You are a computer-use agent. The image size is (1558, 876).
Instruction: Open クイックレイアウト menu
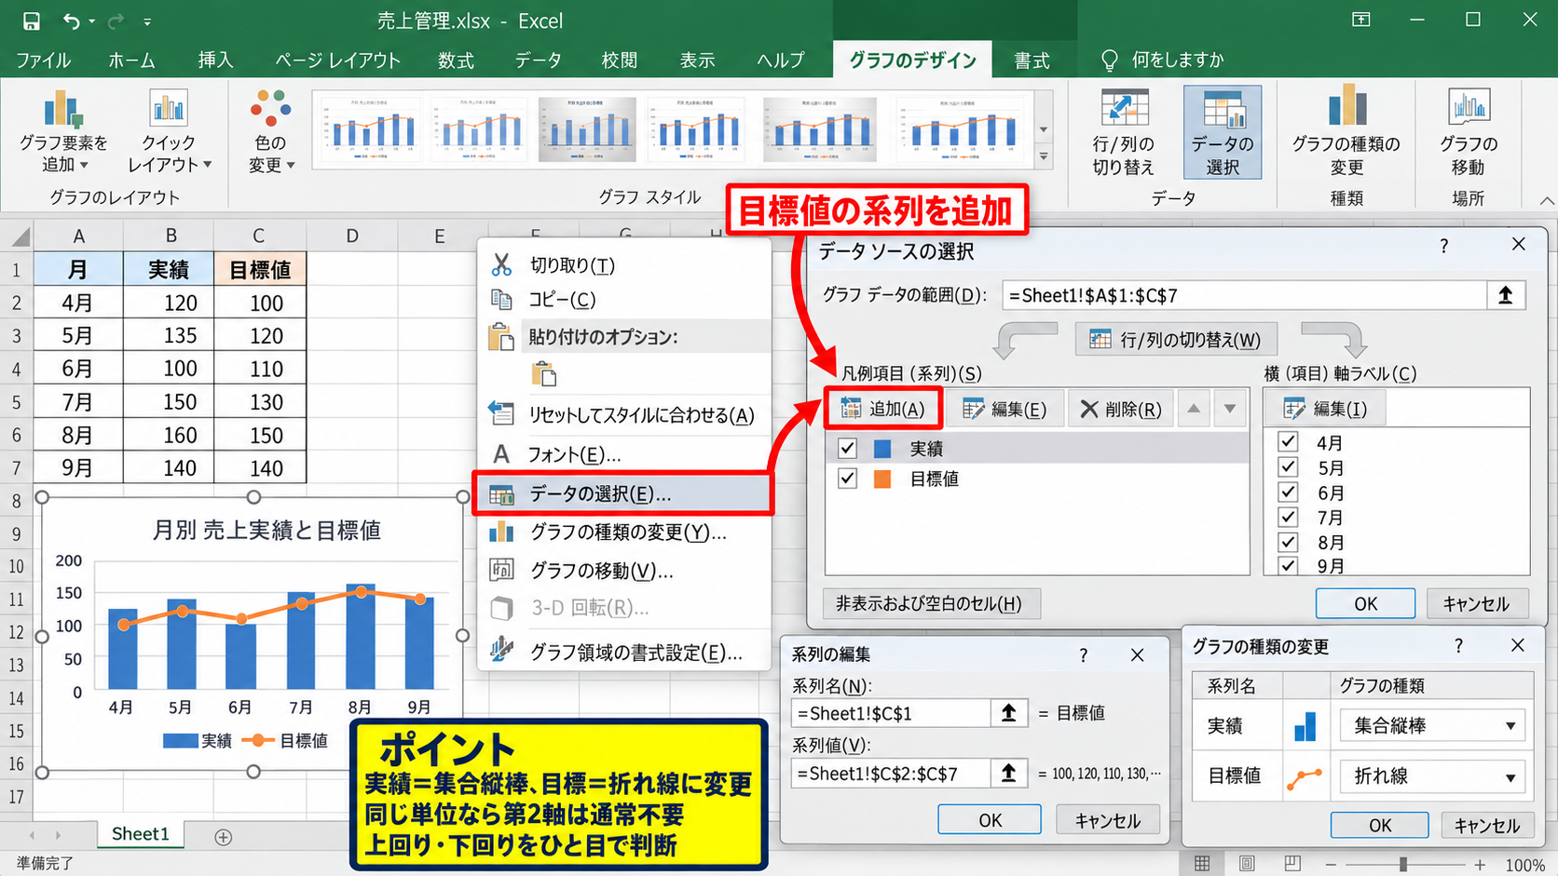(169, 131)
